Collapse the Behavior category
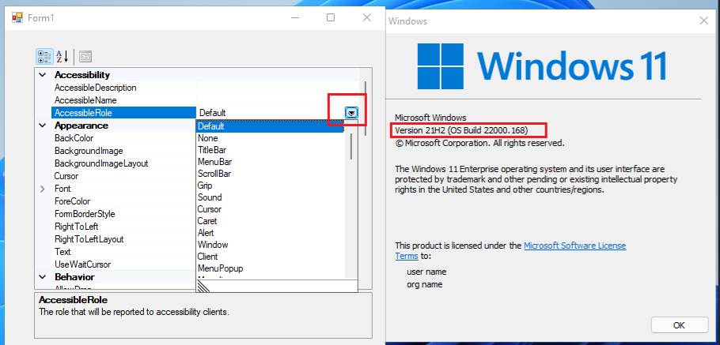 coord(43,277)
